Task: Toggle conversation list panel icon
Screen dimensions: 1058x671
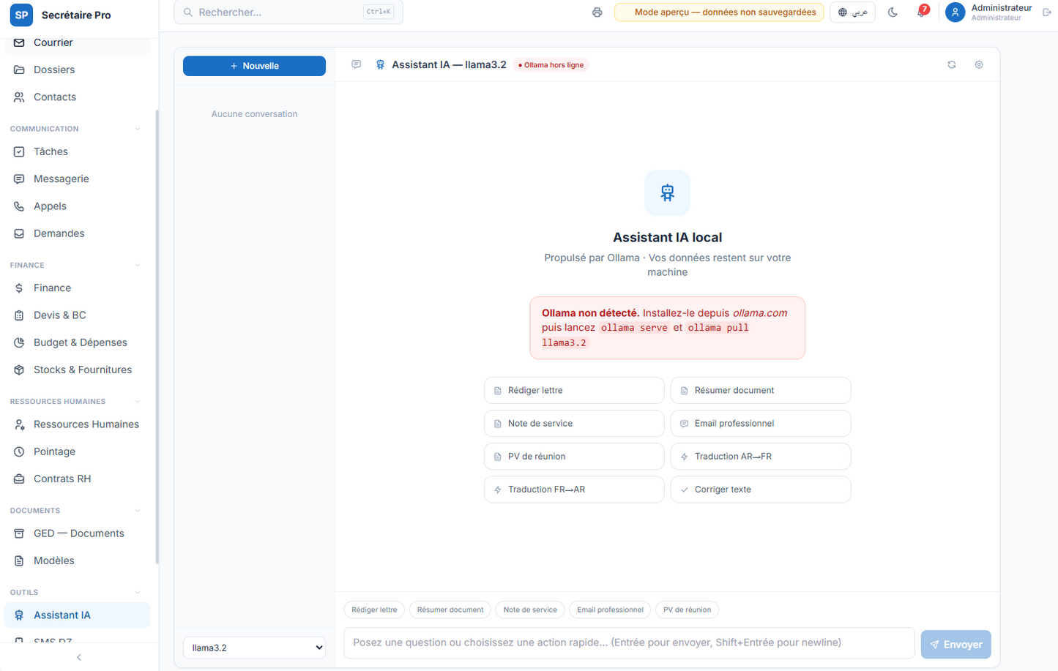Action: tap(357, 64)
